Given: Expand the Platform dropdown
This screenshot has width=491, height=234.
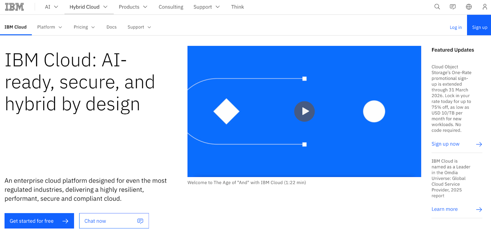Looking at the screenshot, I should pos(50,27).
